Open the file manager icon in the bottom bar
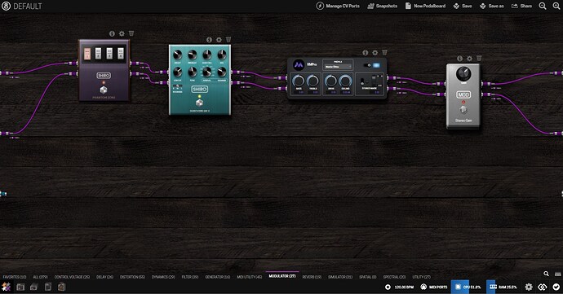The height and width of the screenshot is (294, 563). pyautogui.click(x=48, y=287)
